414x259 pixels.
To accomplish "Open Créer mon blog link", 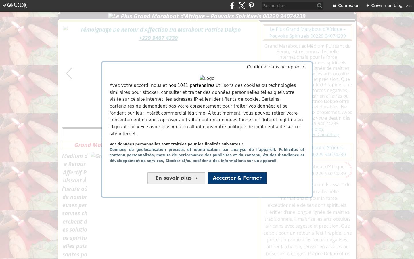I will pyautogui.click(x=384, y=5).
